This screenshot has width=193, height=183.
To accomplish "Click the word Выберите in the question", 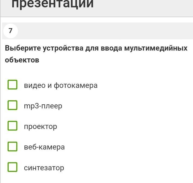I will [23, 48].
